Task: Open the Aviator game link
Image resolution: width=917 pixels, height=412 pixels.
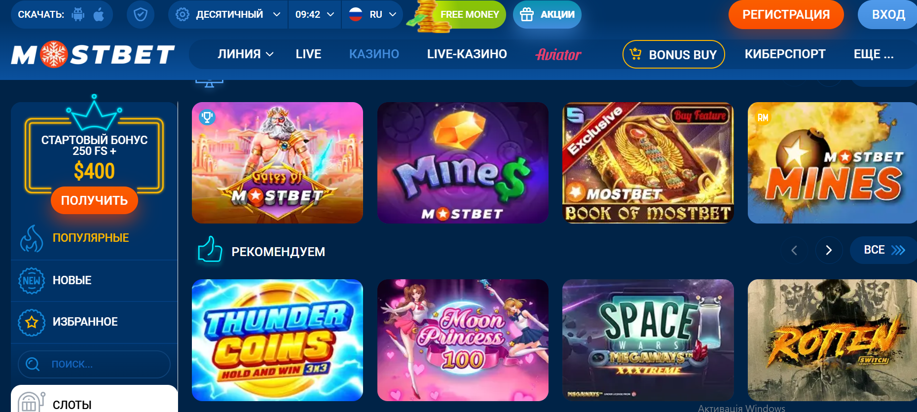Action: [x=558, y=54]
